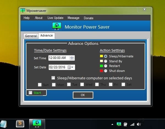The width and height of the screenshot is (165, 129).
Task: Switch to the General tab
Action: pos(31,36)
